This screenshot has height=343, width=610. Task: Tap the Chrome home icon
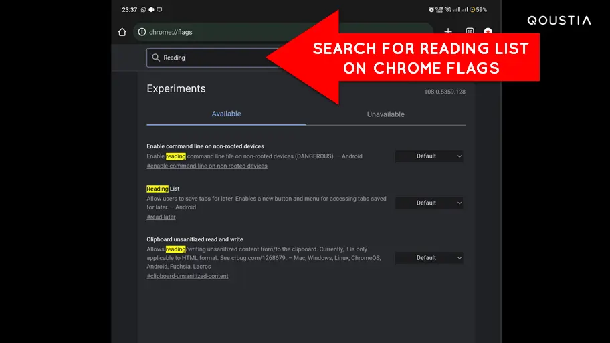(122, 32)
